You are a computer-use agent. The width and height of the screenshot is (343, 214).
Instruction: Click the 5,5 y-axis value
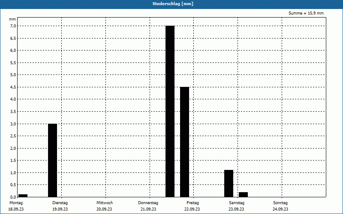click(13, 62)
